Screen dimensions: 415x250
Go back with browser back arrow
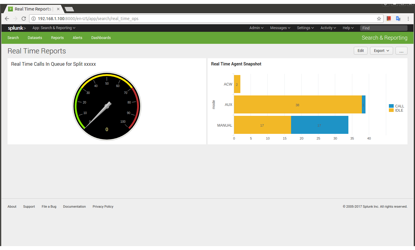7,19
